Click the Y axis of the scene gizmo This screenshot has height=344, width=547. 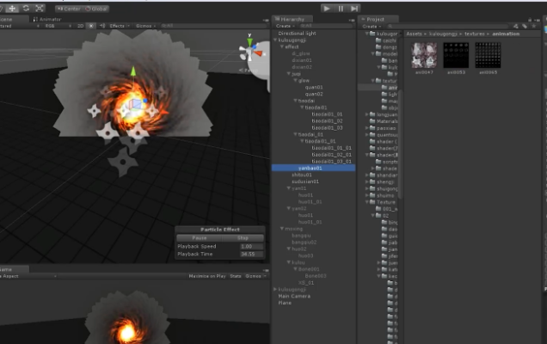249,41
